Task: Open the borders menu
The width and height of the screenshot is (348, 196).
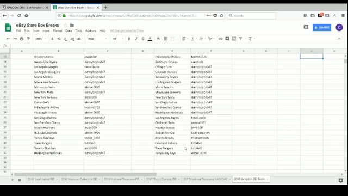Action: tap(166, 39)
